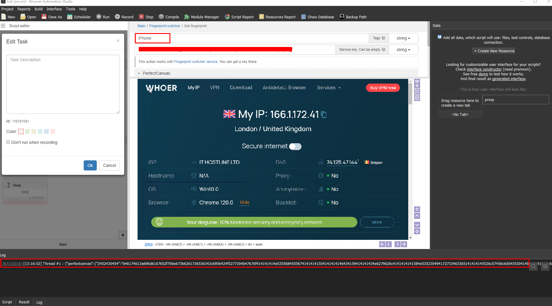Screen dimensions: 552x306
Task: Open the Module Manager
Action: point(187,17)
